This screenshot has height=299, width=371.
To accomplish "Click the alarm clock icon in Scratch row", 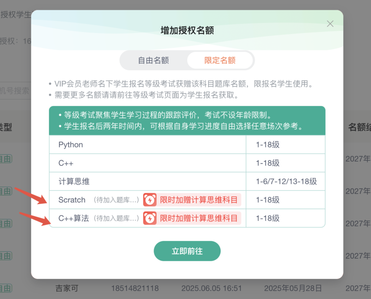I will [150, 200].
